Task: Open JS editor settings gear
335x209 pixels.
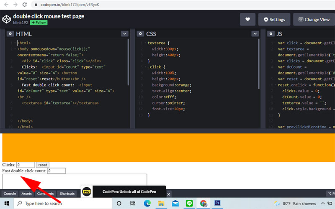Action: pos(271,34)
